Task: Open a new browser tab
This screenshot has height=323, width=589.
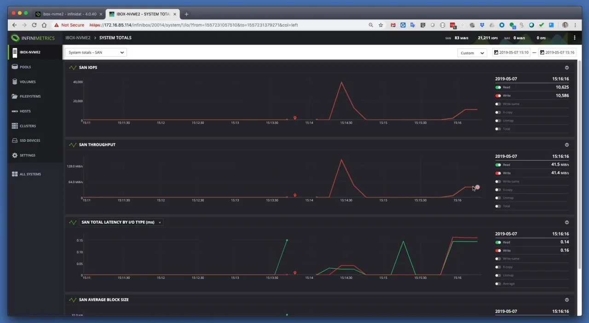Action: point(186,14)
